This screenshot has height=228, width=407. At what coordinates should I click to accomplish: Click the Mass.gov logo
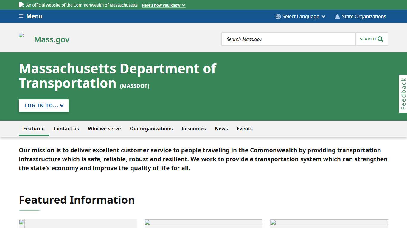[x=52, y=39]
